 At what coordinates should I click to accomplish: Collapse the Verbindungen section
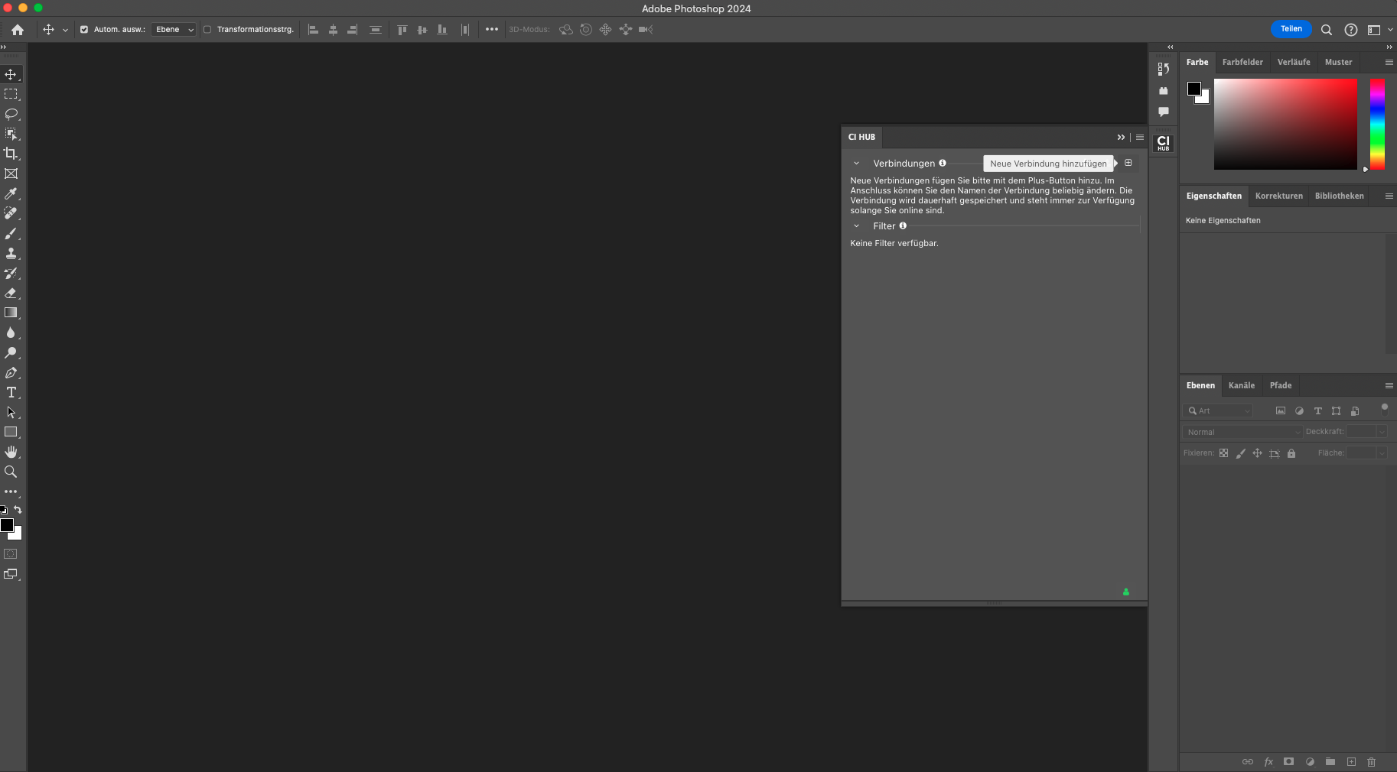856,164
